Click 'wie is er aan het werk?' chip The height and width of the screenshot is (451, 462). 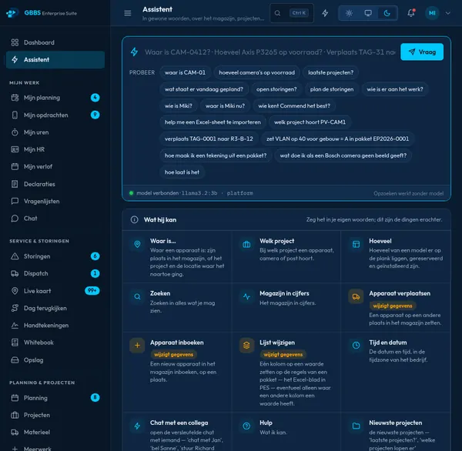click(x=395, y=89)
